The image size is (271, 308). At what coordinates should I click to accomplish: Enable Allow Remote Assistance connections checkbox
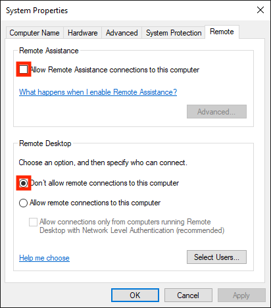coord(24,70)
